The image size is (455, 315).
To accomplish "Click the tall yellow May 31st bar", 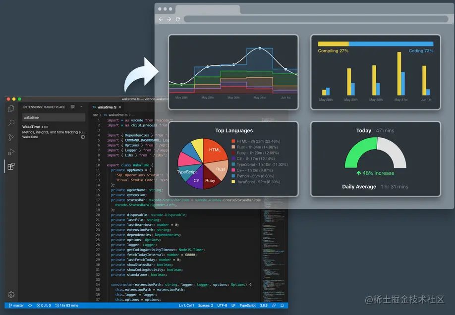I will pos(399,74).
